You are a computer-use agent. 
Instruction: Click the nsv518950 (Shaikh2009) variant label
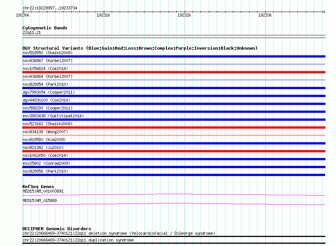pos(48,53)
